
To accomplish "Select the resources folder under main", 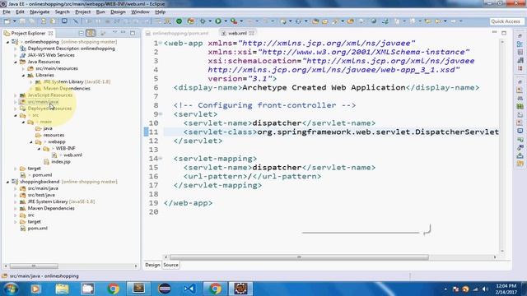I will click(x=54, y=135).
